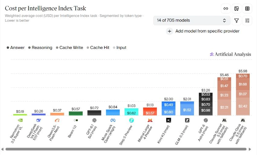This screenshot has width=257, height=155.
Task: Click the Muse Spark Open blue bar
Action: pyautogui.click(x=113, y=112)
